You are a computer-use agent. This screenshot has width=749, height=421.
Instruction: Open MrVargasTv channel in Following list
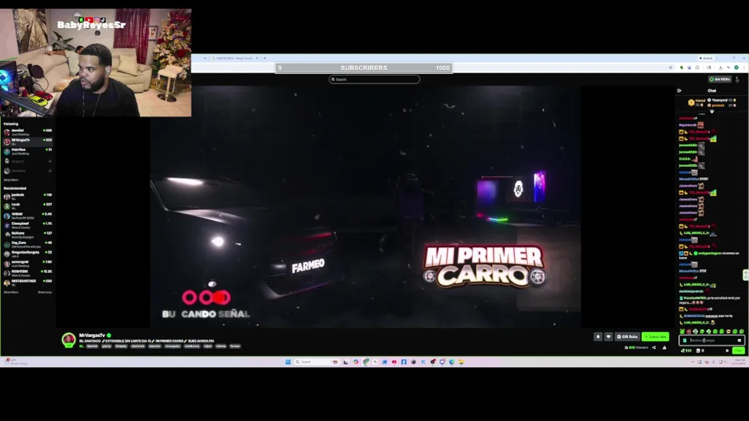tap(28, 142)
